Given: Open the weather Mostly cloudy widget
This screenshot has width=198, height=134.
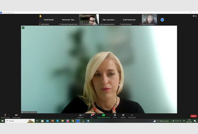Looking at the screenshot, I should coord(161,121).
